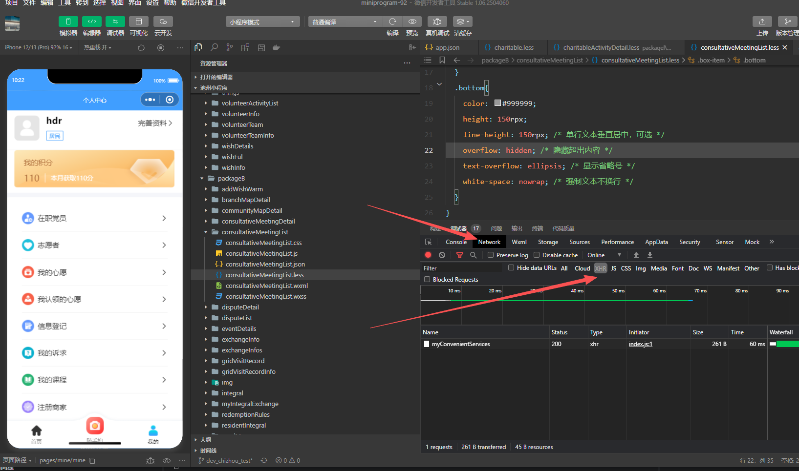799x471 pixels.
Task: Open the Online throttling dropdown
Action: click(x=604, y=255)
